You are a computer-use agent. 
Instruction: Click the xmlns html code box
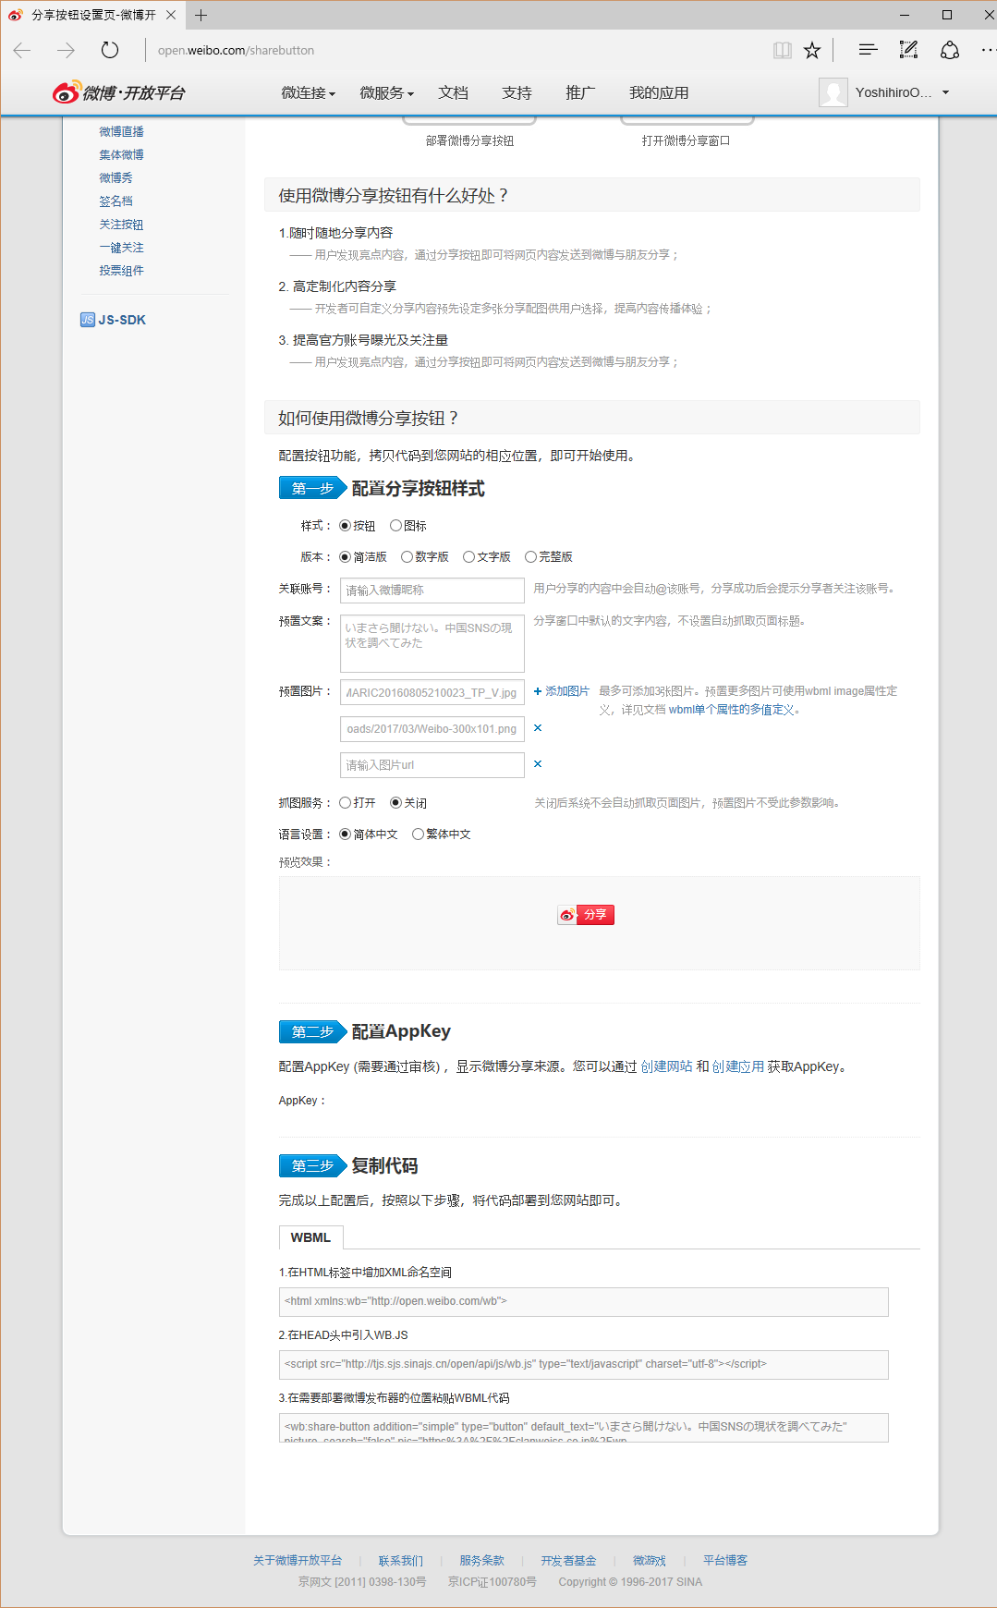pos(584,1301)
